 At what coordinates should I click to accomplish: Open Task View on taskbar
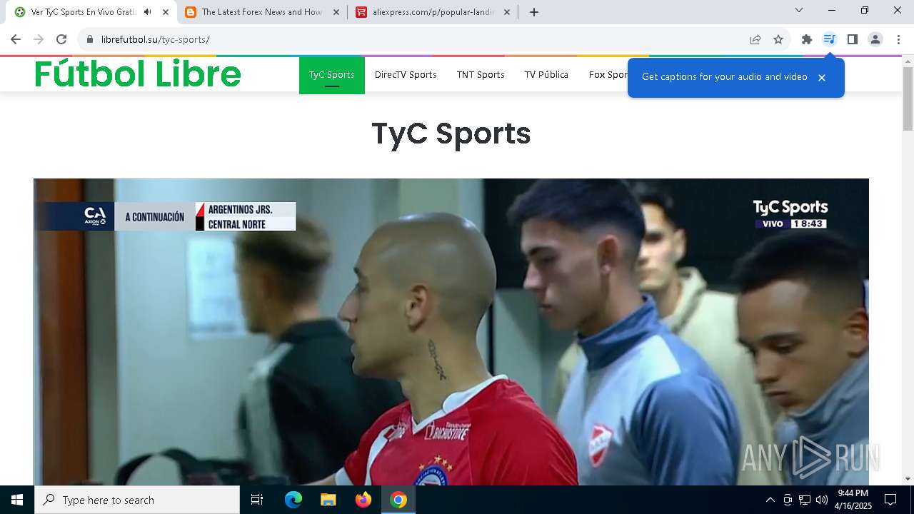coord(257,500)
